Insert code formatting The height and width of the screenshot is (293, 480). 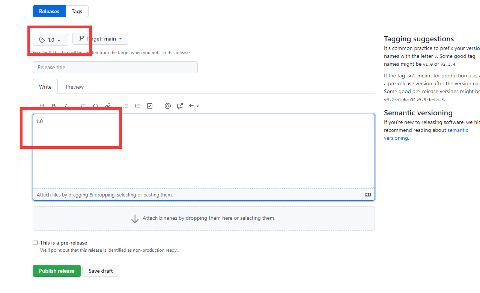96,106
